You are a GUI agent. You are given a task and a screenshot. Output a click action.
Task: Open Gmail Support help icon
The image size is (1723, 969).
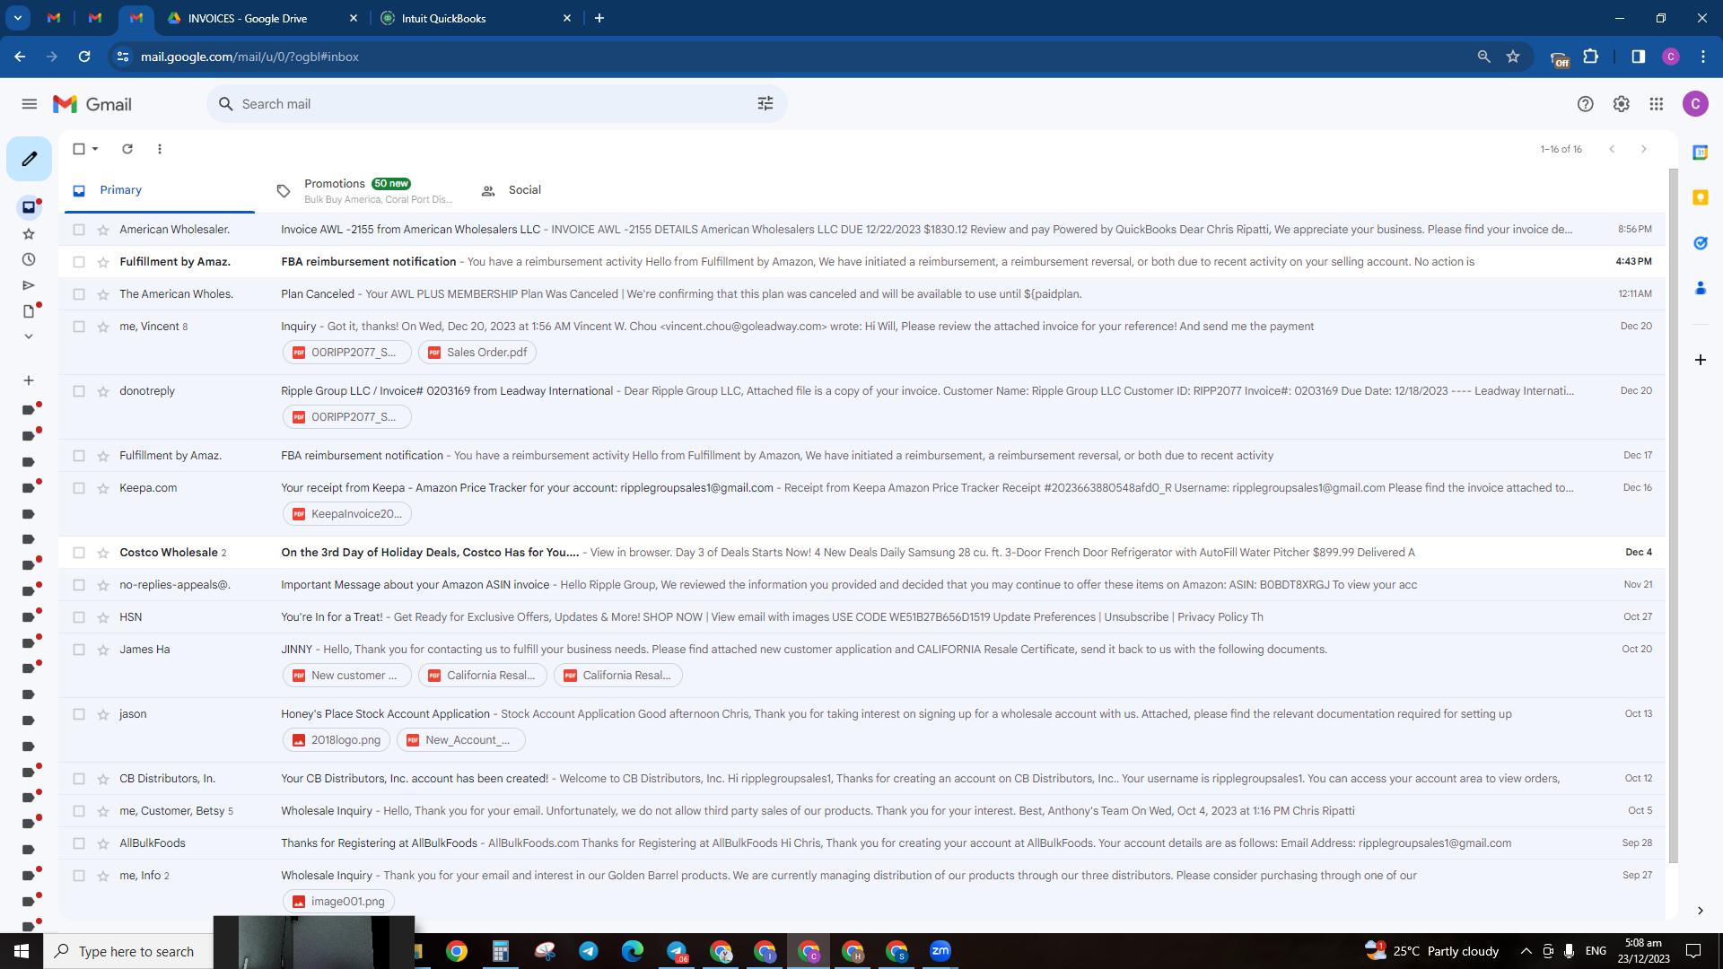coord(1586,104)
